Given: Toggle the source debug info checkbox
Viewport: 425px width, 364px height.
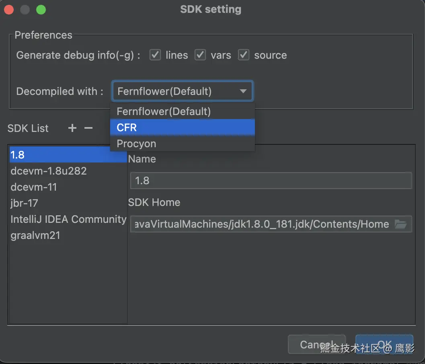Looking at the screenshot, I should 244,55.
